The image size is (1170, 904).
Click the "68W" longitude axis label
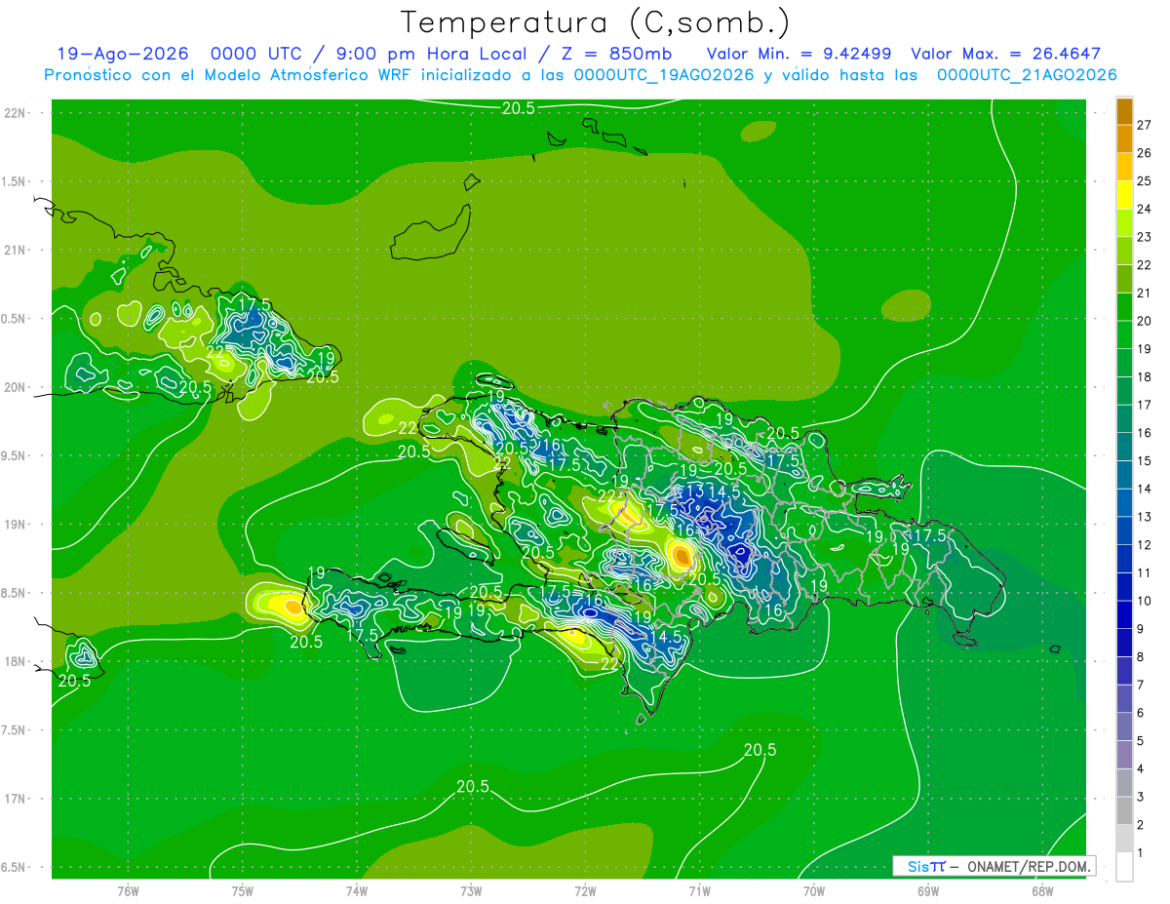[1042, 890]
